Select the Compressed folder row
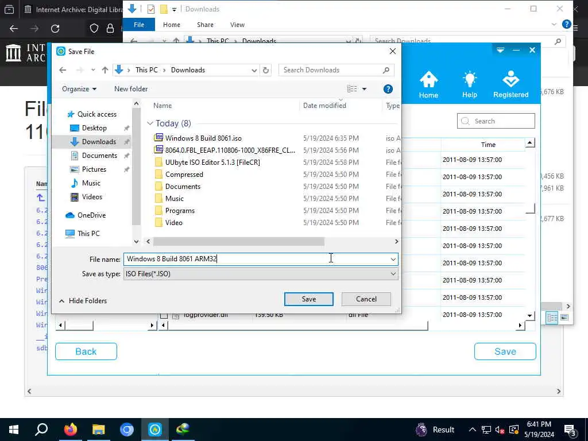The height and width of the screenshot is (441, 588). coord(184,175)
